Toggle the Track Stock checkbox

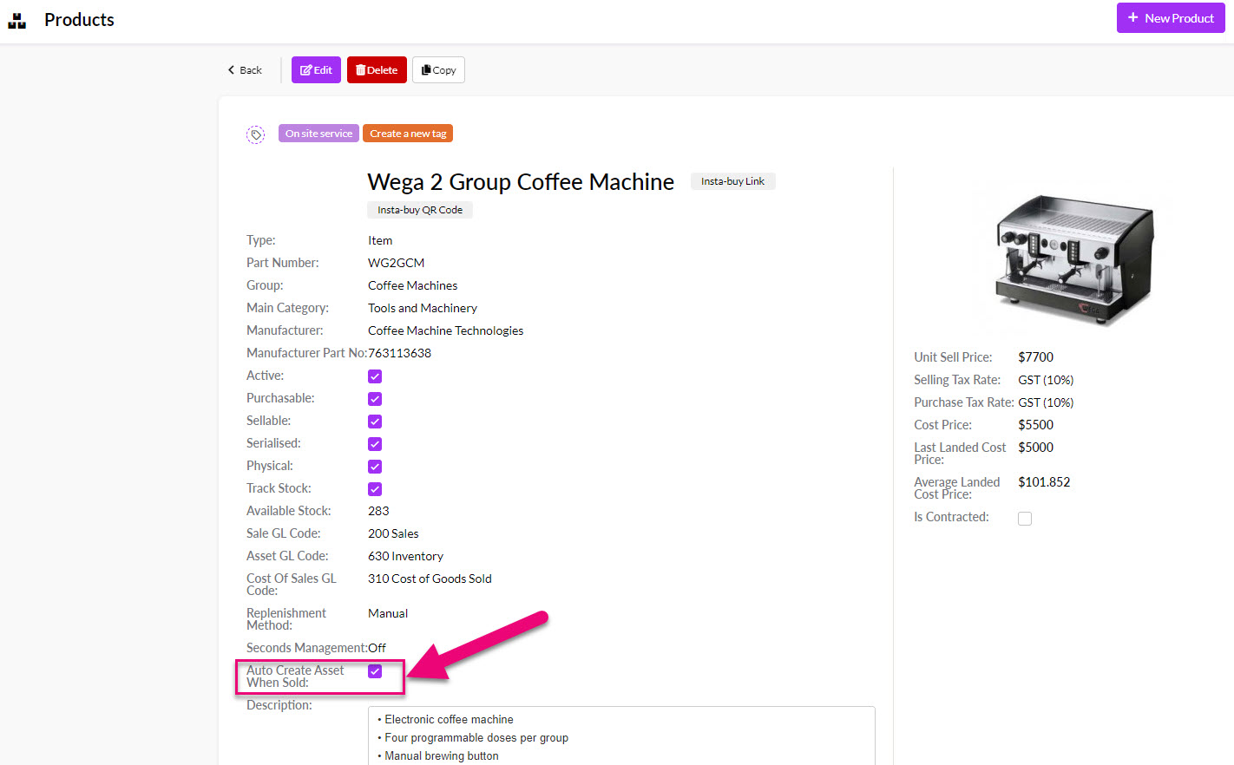coord(375,489)
